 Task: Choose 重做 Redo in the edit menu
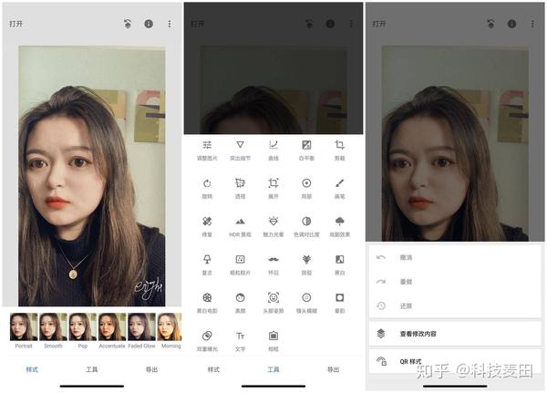tap(455, 282)
